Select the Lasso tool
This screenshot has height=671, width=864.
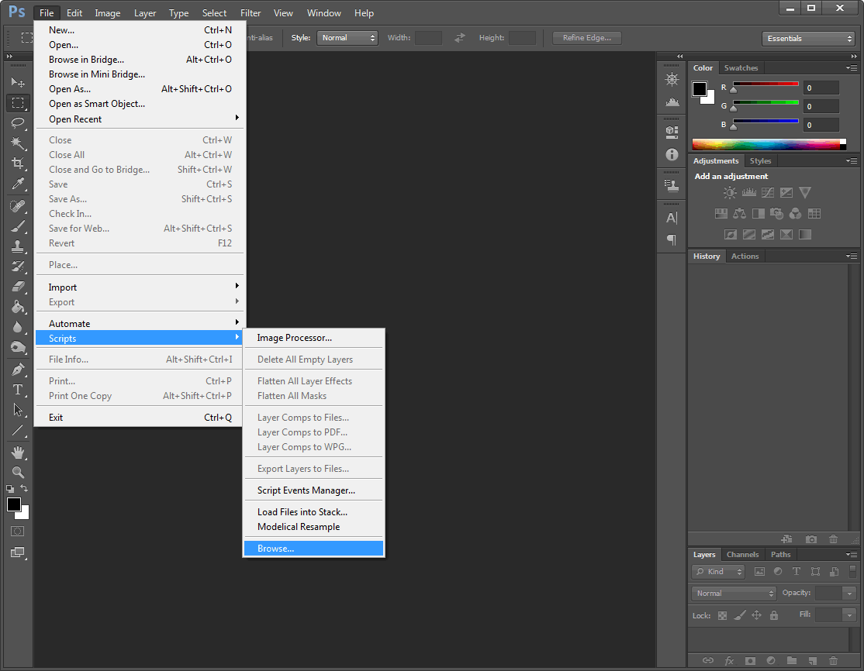[17, 123]
